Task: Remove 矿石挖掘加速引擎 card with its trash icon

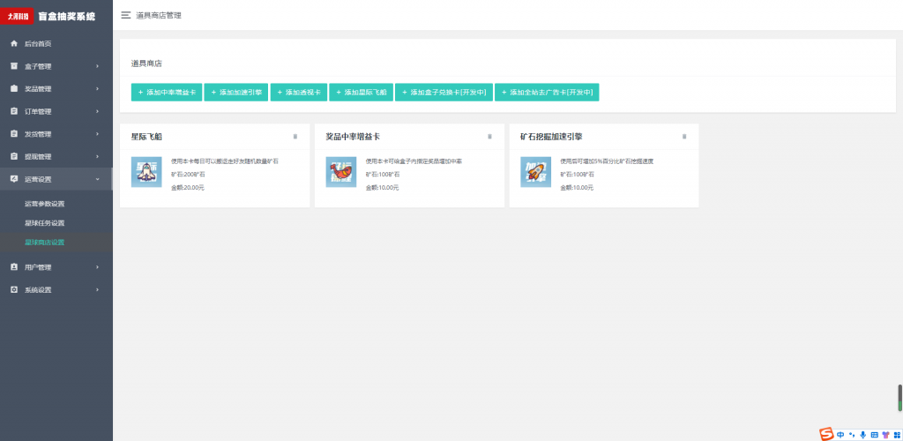Action: click(683, 137)
